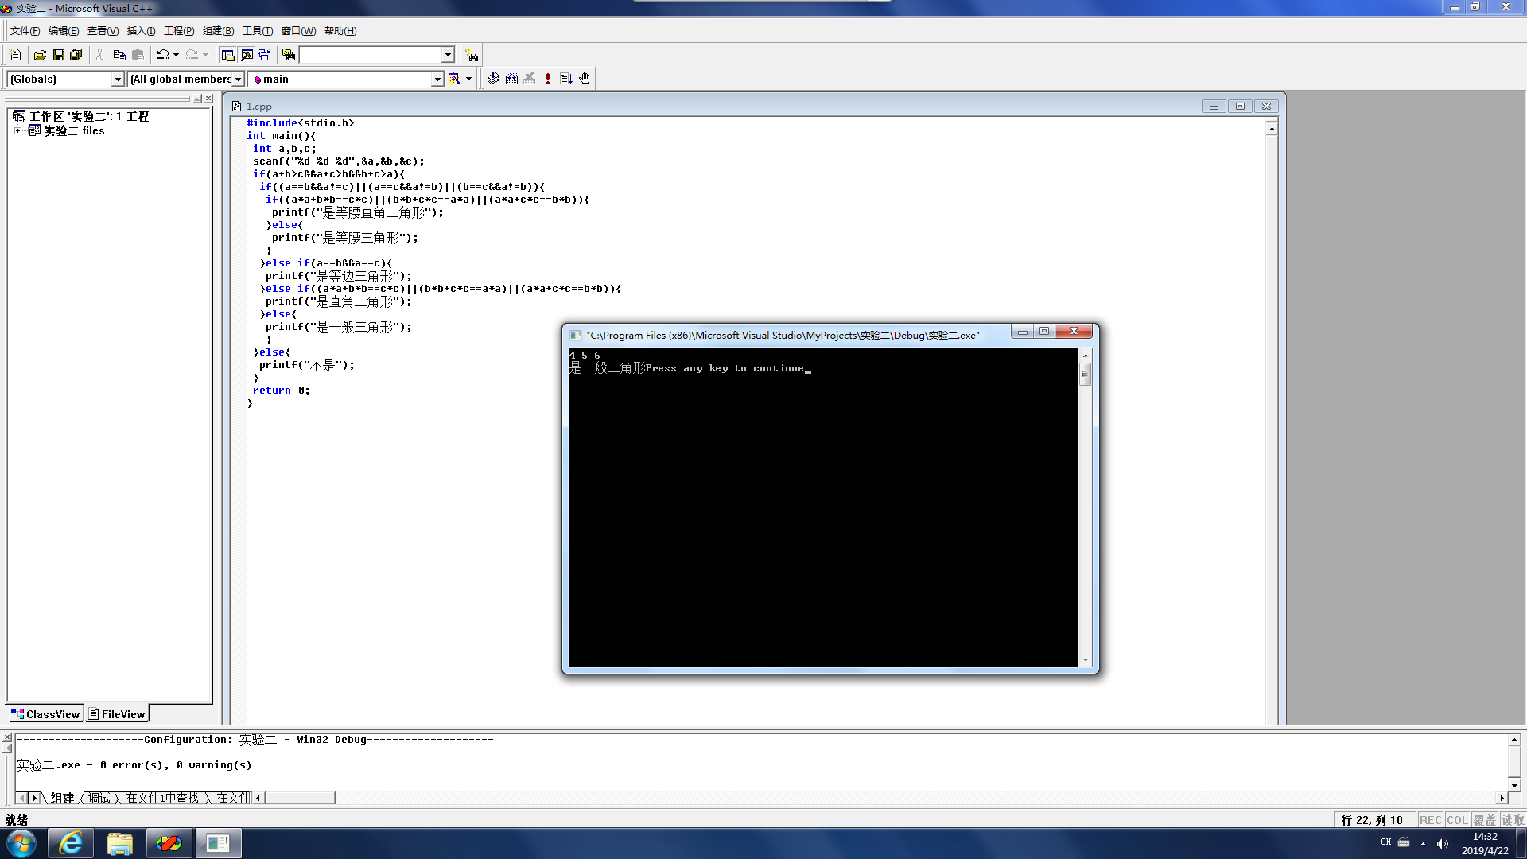This screenshot has height=859, width=1527.
Task: Click the Compile icon in build minibar
Action: [x=493, y=79]
